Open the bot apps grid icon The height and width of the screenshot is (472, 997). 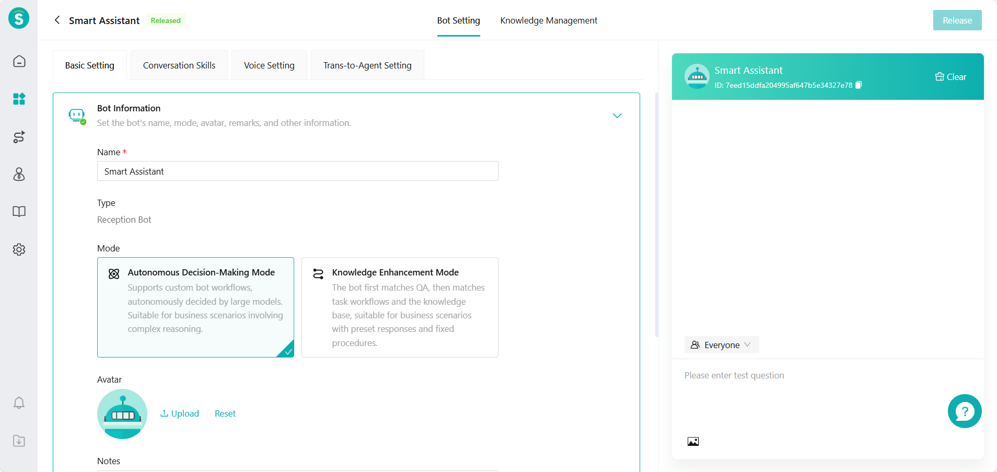[x=19, y=99]
